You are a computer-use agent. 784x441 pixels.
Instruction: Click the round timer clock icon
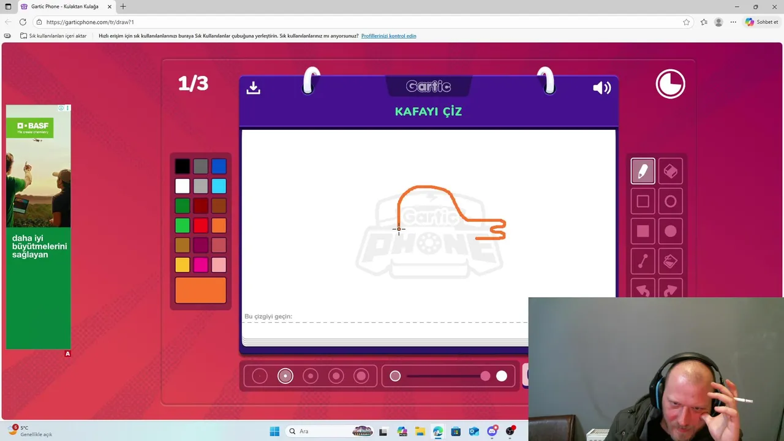(x=671, y=84)
